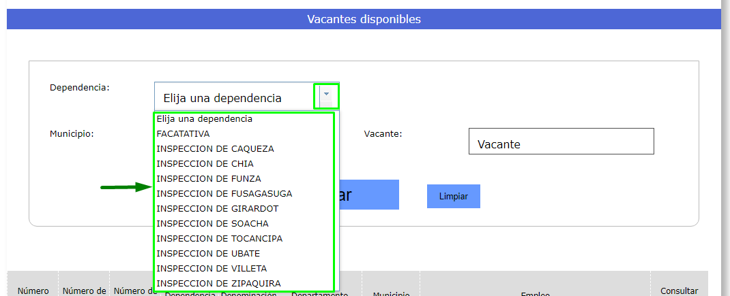Viewport: 730px width, 296px height.
Task: Click the Empleo column header
Action: tap(535, 293)
